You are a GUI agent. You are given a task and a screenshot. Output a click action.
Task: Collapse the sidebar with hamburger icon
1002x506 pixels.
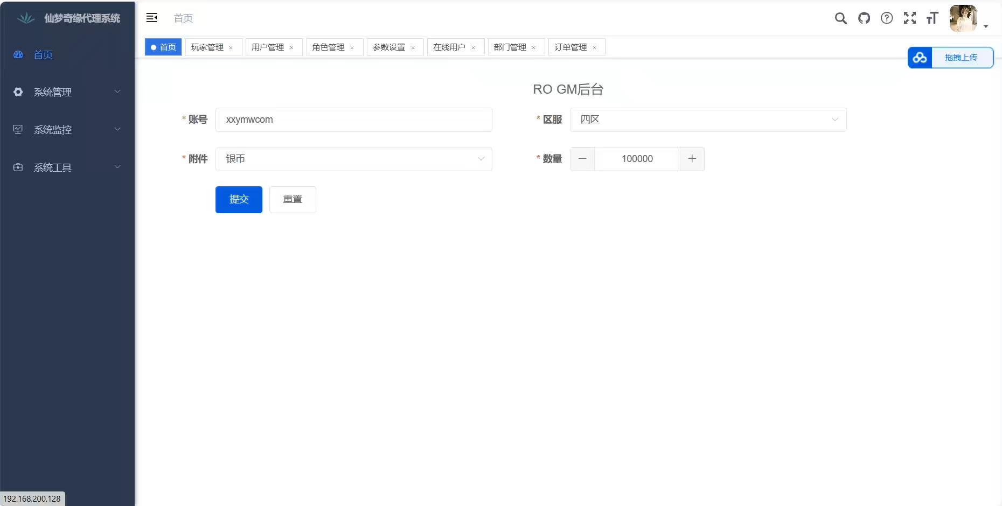click(x=152, y=18)
